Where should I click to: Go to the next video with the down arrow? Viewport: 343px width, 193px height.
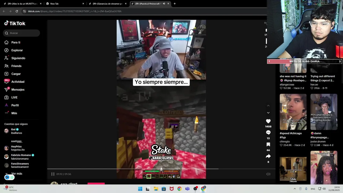[x=268, y=113]
